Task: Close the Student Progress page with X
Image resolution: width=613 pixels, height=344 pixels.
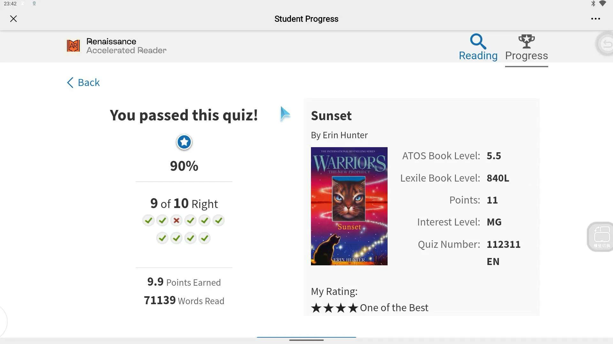Action: [13, 19]
